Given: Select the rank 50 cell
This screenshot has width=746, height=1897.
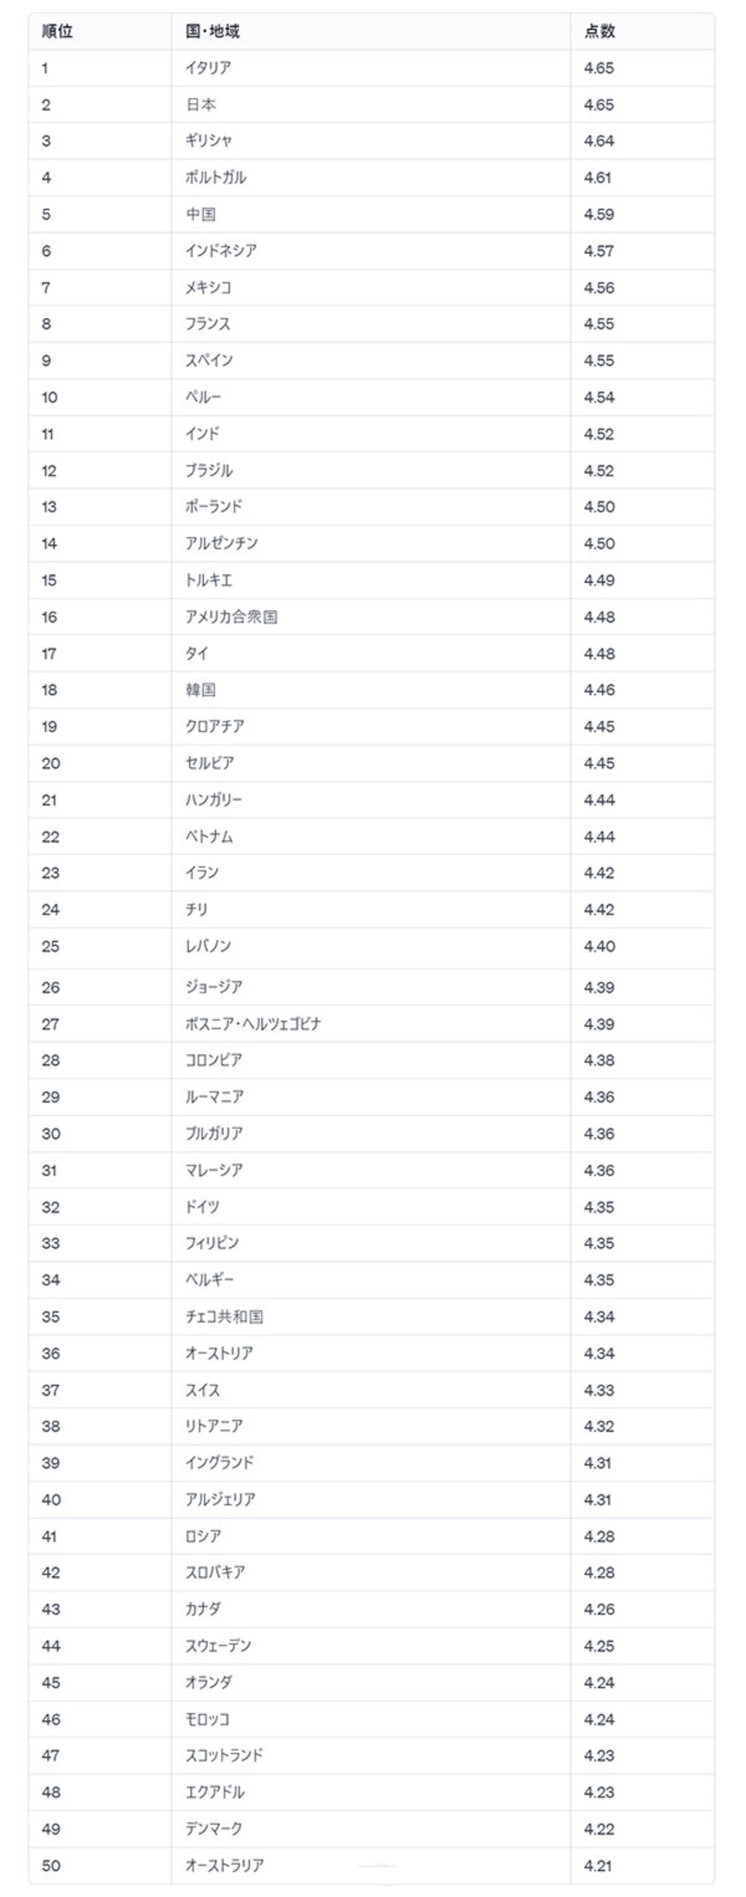Looking at the screenshot, I should tap(51, 1865).
